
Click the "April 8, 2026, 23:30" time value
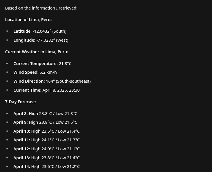tap(61, 90)
